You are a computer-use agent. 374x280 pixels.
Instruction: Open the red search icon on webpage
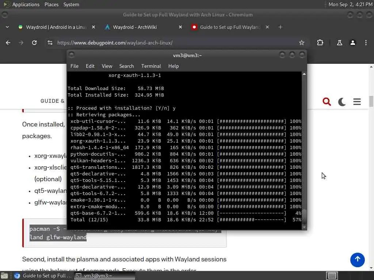tap(327, 102)
